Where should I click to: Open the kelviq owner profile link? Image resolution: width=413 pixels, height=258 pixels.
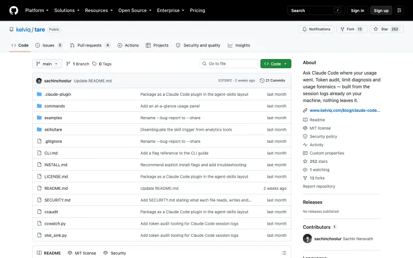tap(23, 29)
